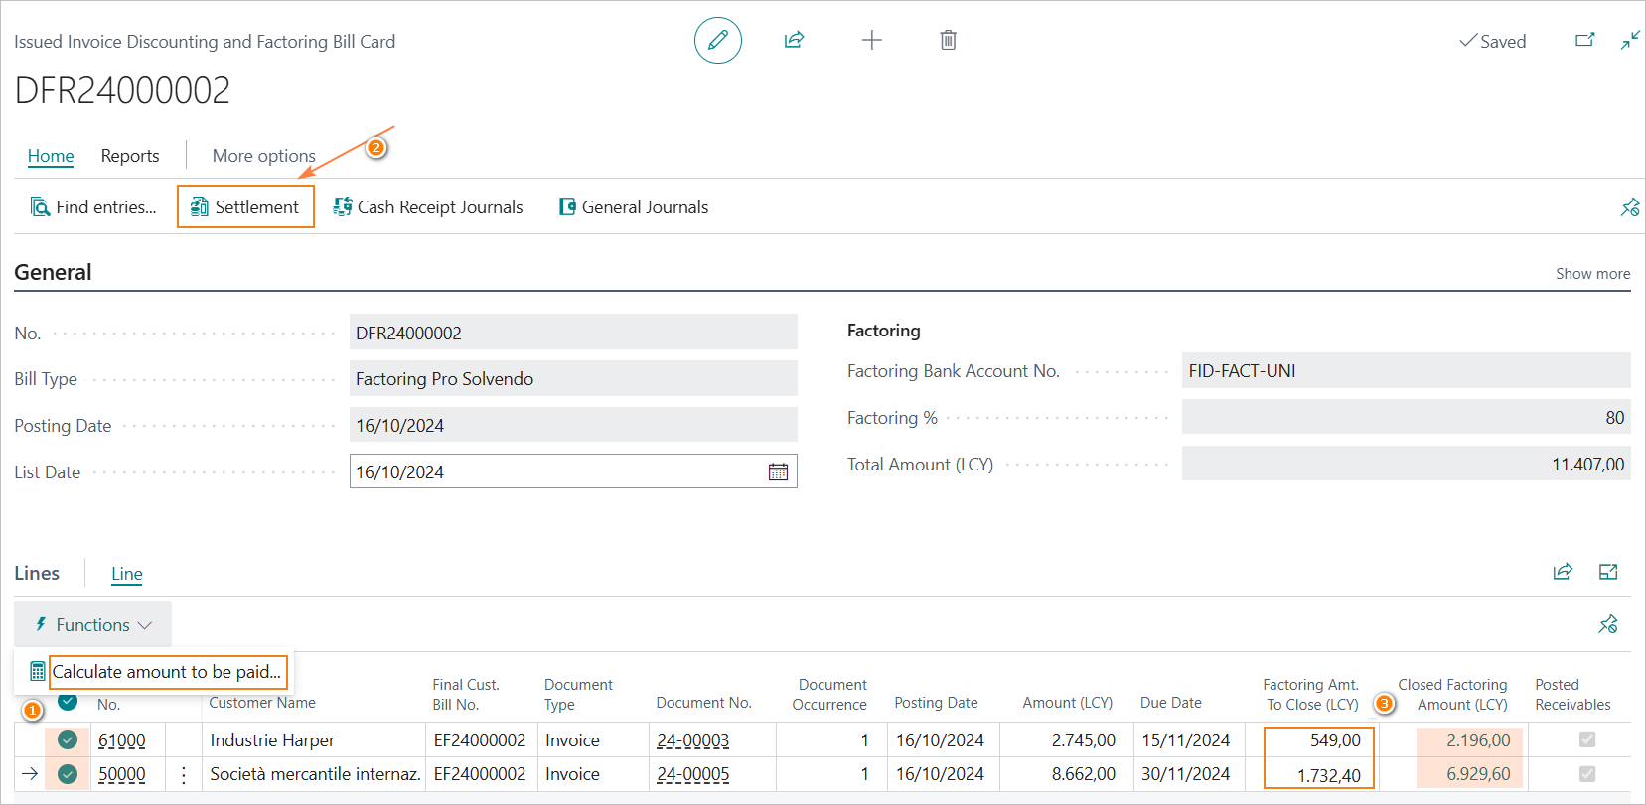
Task: Toggle selection mark for row 50000
Action: (68, 774)
